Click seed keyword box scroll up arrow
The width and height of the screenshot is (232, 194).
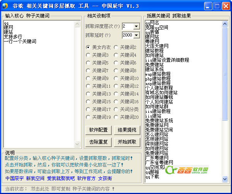[77, 24]
